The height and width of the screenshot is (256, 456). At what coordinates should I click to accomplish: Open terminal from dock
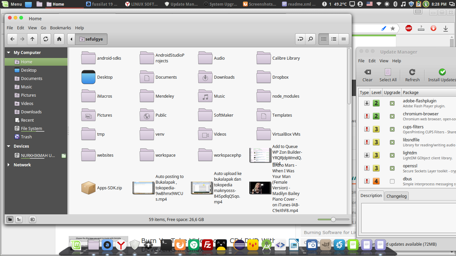click(x=166, y=245)
